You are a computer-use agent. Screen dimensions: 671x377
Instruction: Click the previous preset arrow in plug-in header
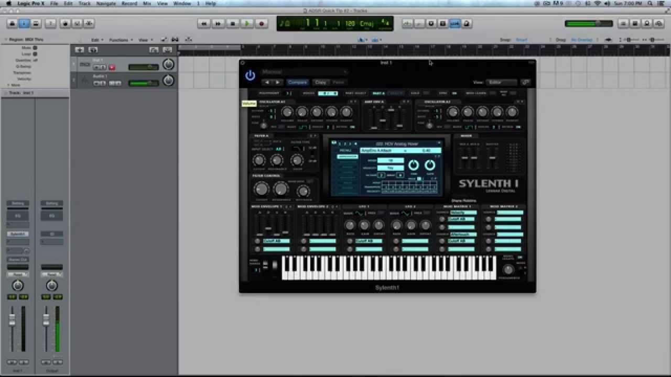[267, 82]
